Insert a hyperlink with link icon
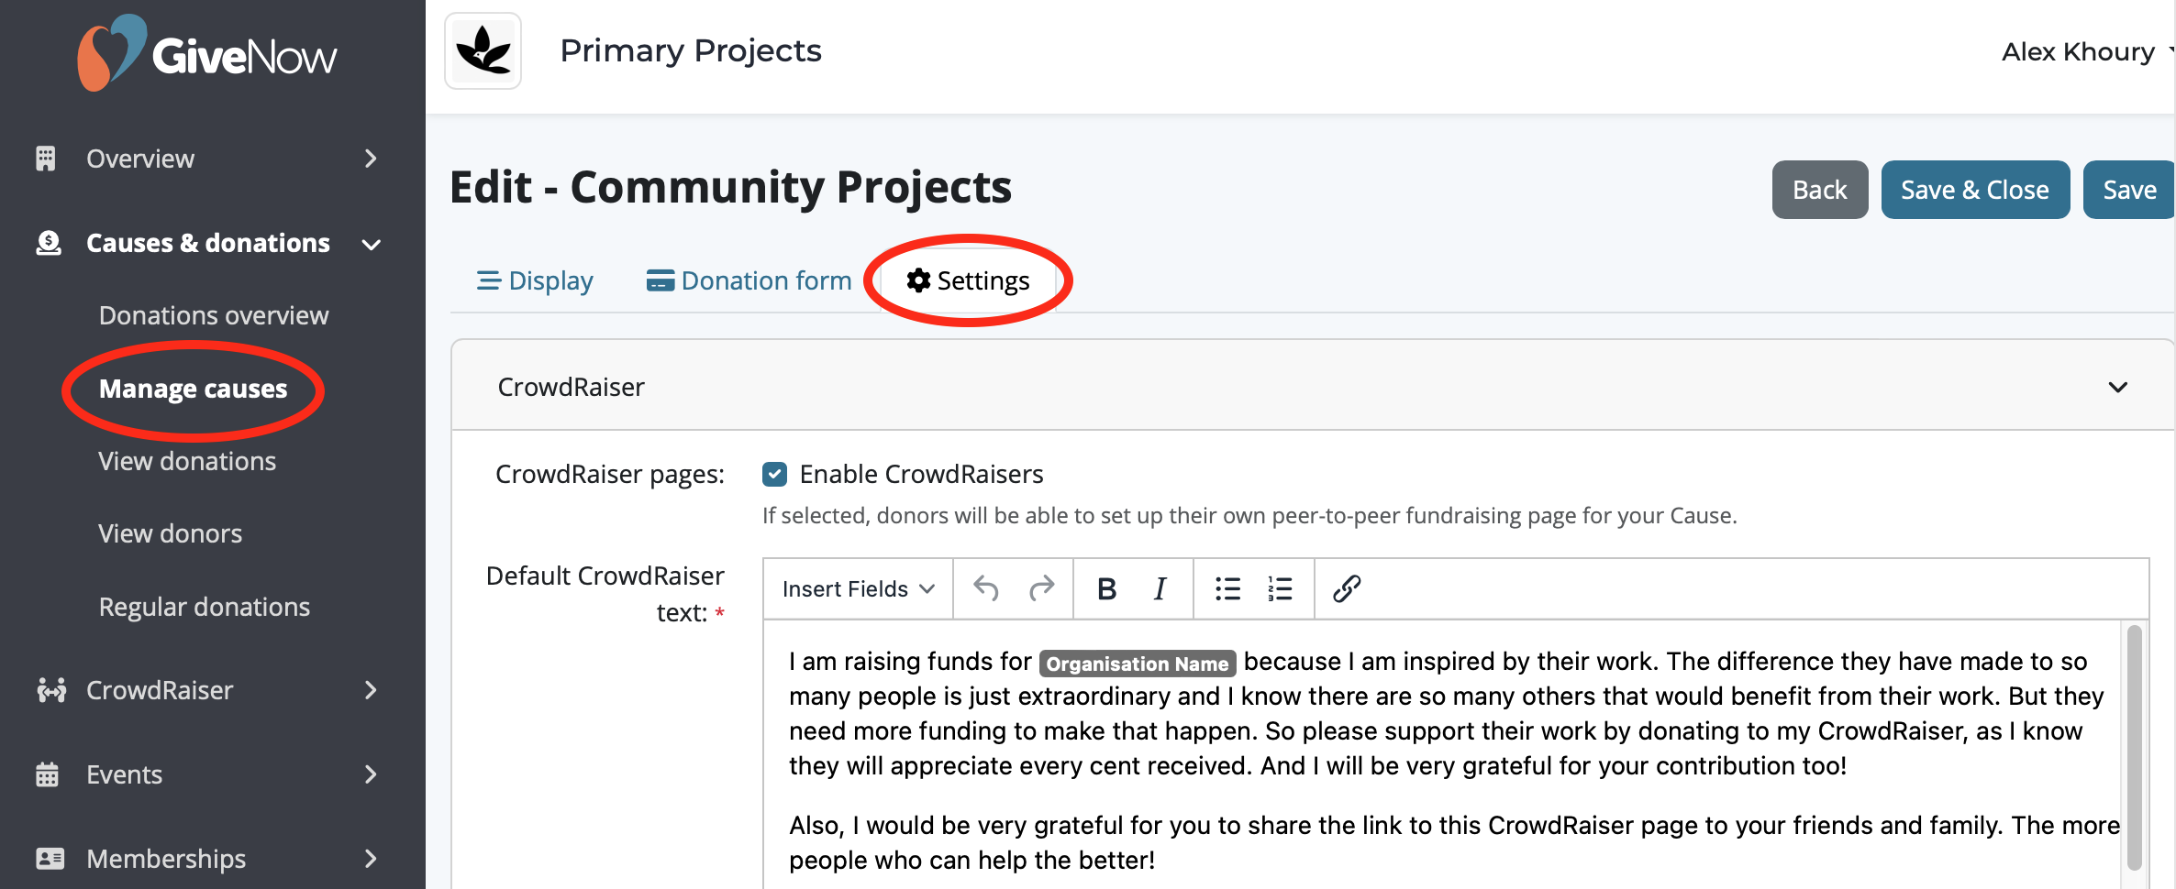 (1346, 588)
